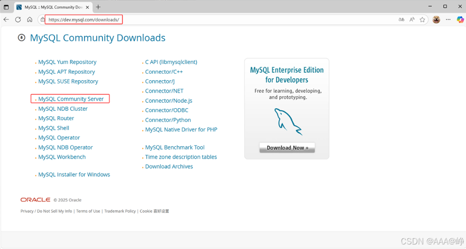Open MySQL Benchmark Tool link

pos(175,147)
